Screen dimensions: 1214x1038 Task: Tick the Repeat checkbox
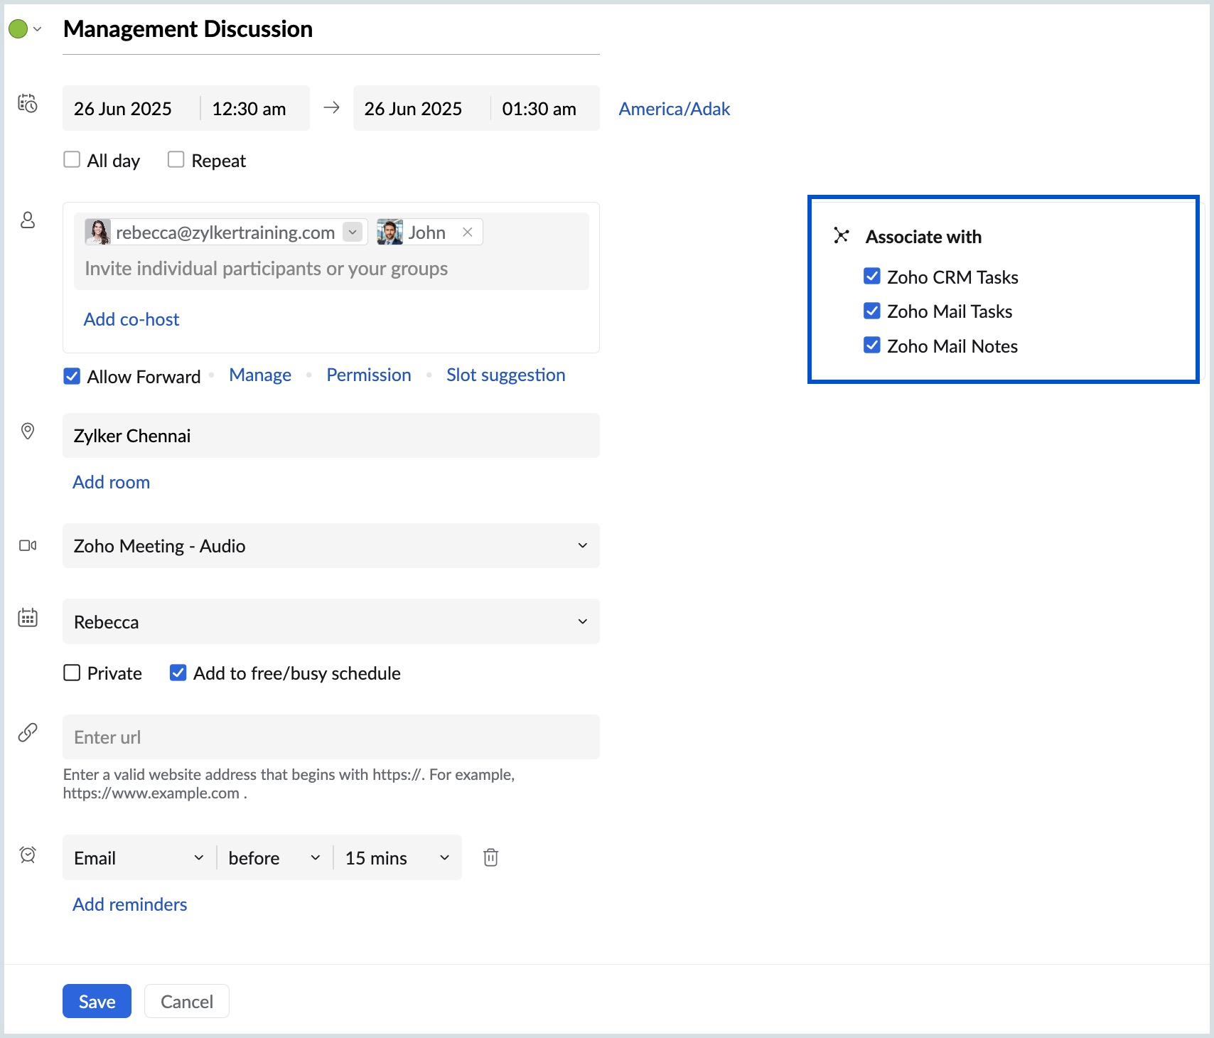pos(176,159)
